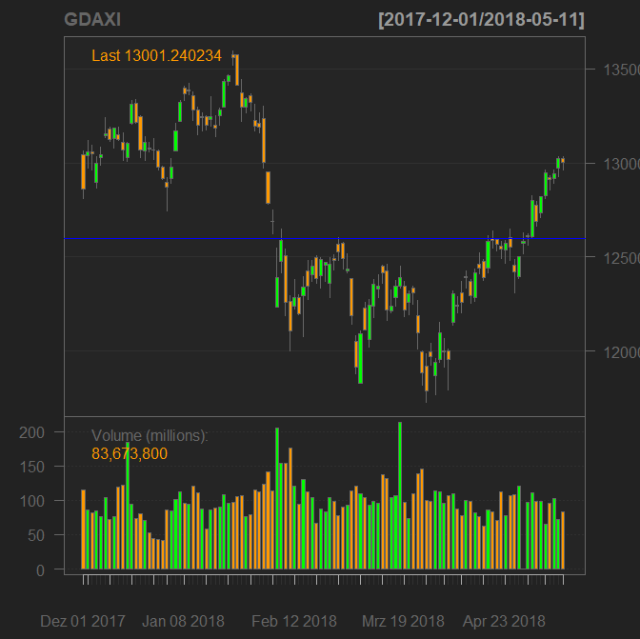Viewport: 640px width, 639px height.
Task: Click the 13500 price axis label
Action: click(610, 70)
